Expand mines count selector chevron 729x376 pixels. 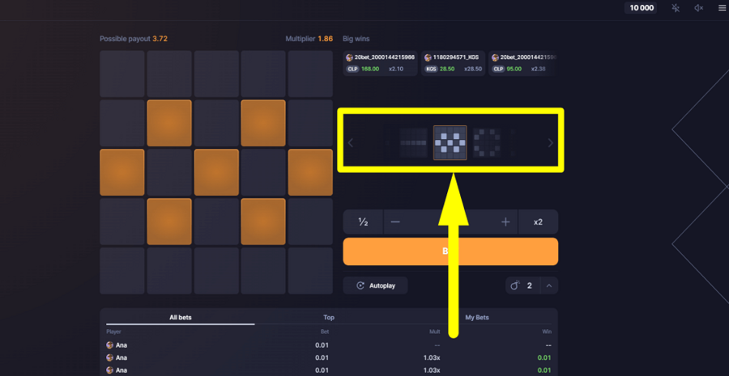549,285
